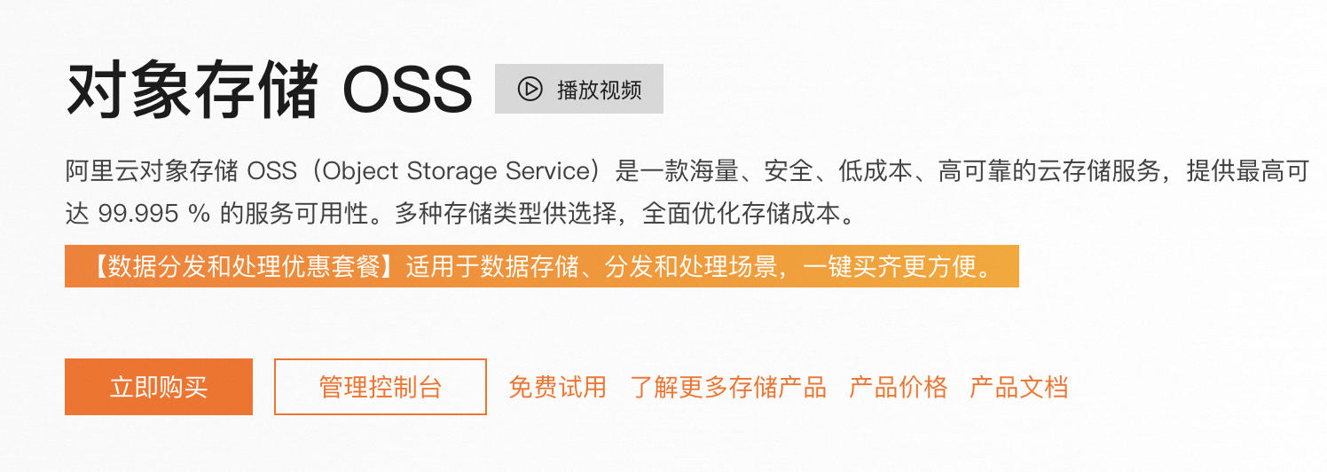Click the 对象存储 characters in the heading
This screenshot has height=472, width=1327.
point(192,89)
